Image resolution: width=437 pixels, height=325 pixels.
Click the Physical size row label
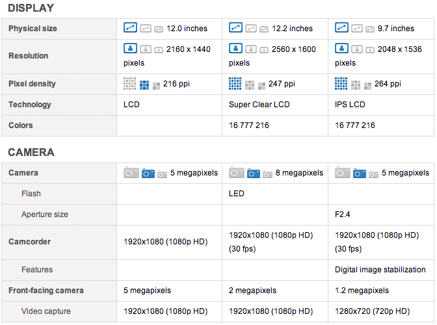[x=33, y=29]
